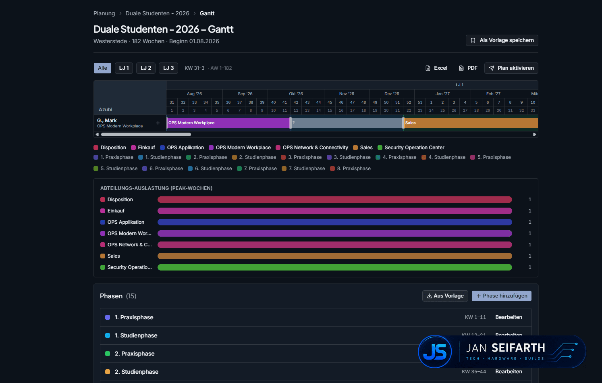The width and height of the screenshot is (602, 383).
Task: Select the gray question mark Gantt bar
Action: point(347,123)
